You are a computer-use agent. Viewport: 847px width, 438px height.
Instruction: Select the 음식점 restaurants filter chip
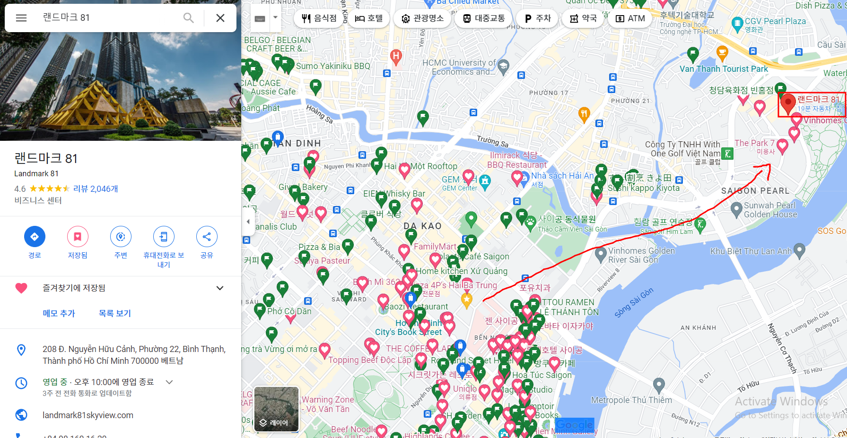[319, 18]
